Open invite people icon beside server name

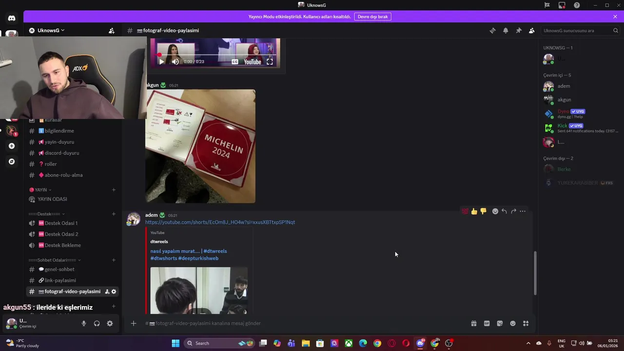point(112,30)
